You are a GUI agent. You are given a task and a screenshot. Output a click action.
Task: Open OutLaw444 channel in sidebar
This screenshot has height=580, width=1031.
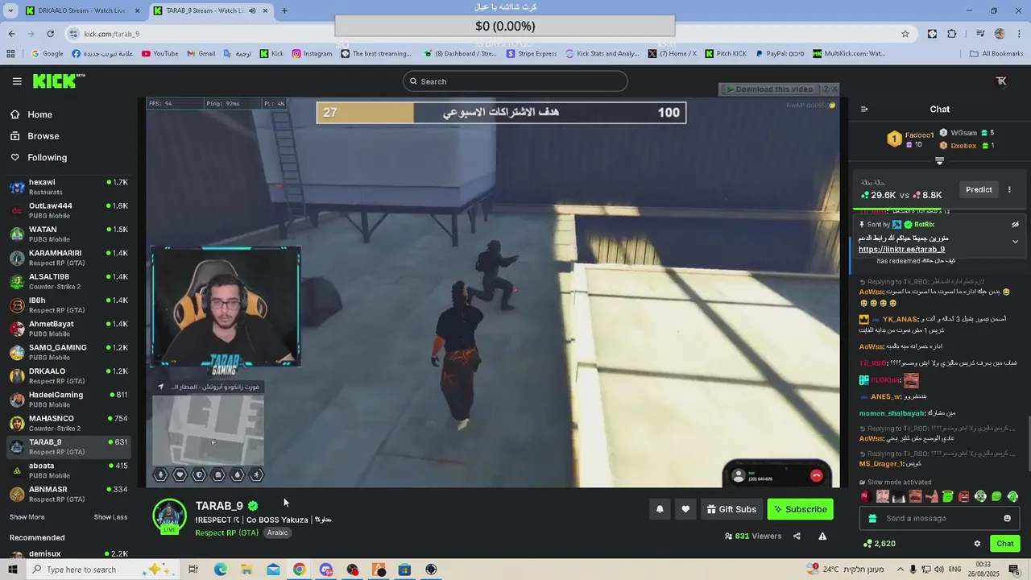tap(69, 210)
